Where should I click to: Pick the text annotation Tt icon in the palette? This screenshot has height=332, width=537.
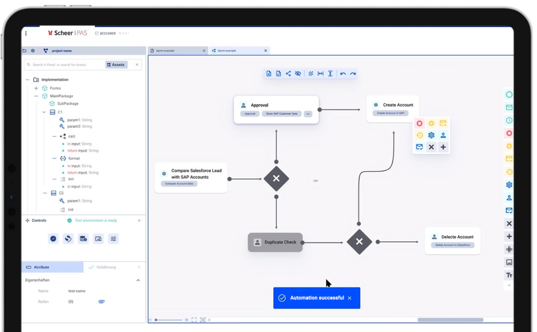click(509, 274)
